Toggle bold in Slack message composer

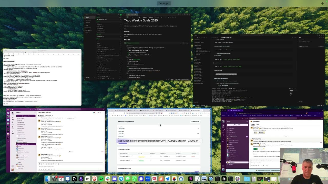[x=39, y=164]
